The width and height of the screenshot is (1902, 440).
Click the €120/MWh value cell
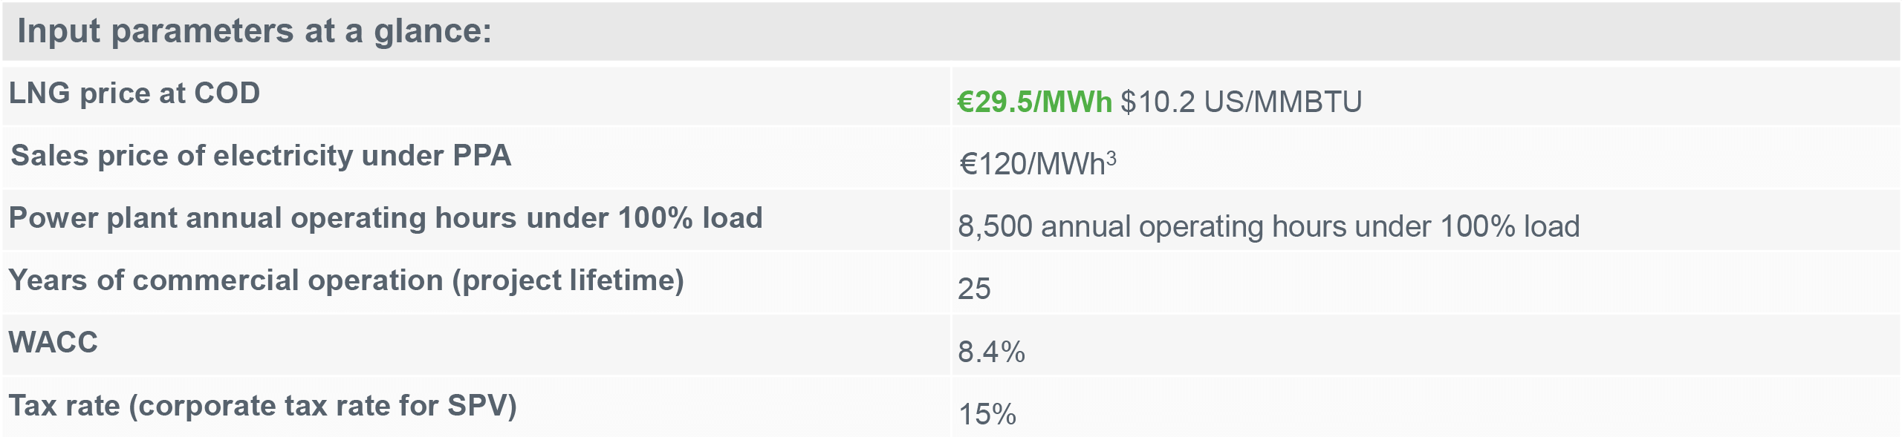point(1031,164)
